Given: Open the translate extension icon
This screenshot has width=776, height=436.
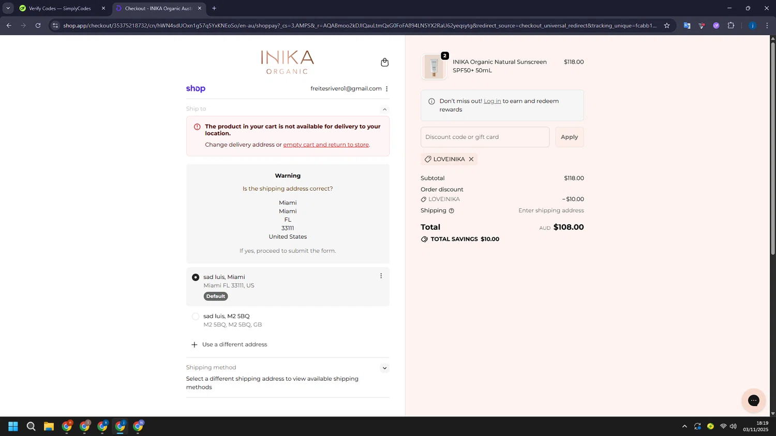Looking at the screenshot, I should (x=687, y=25).
